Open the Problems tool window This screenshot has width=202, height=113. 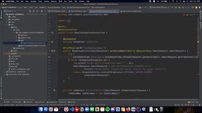(17, 102)
